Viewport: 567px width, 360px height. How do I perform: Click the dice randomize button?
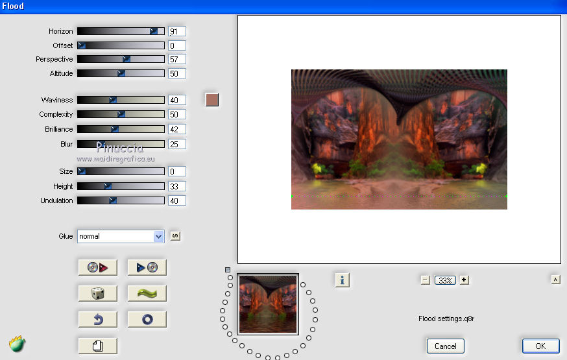97,293
